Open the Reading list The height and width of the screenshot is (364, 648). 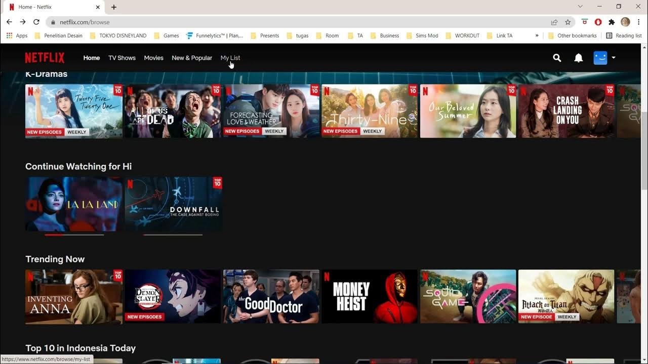tap(624, 36)
